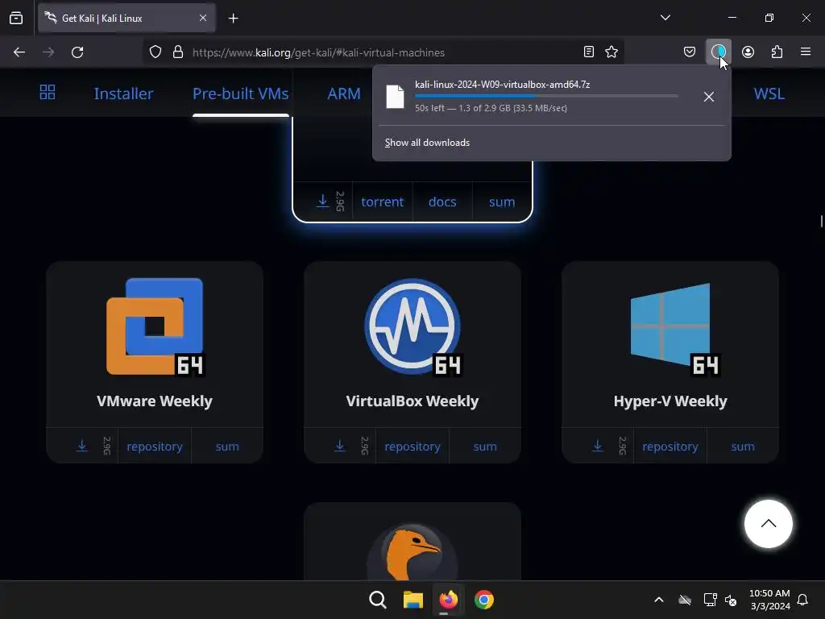Click the download progress bar
The width and height of the screenshot is (825, 619).
click(546, 96)
